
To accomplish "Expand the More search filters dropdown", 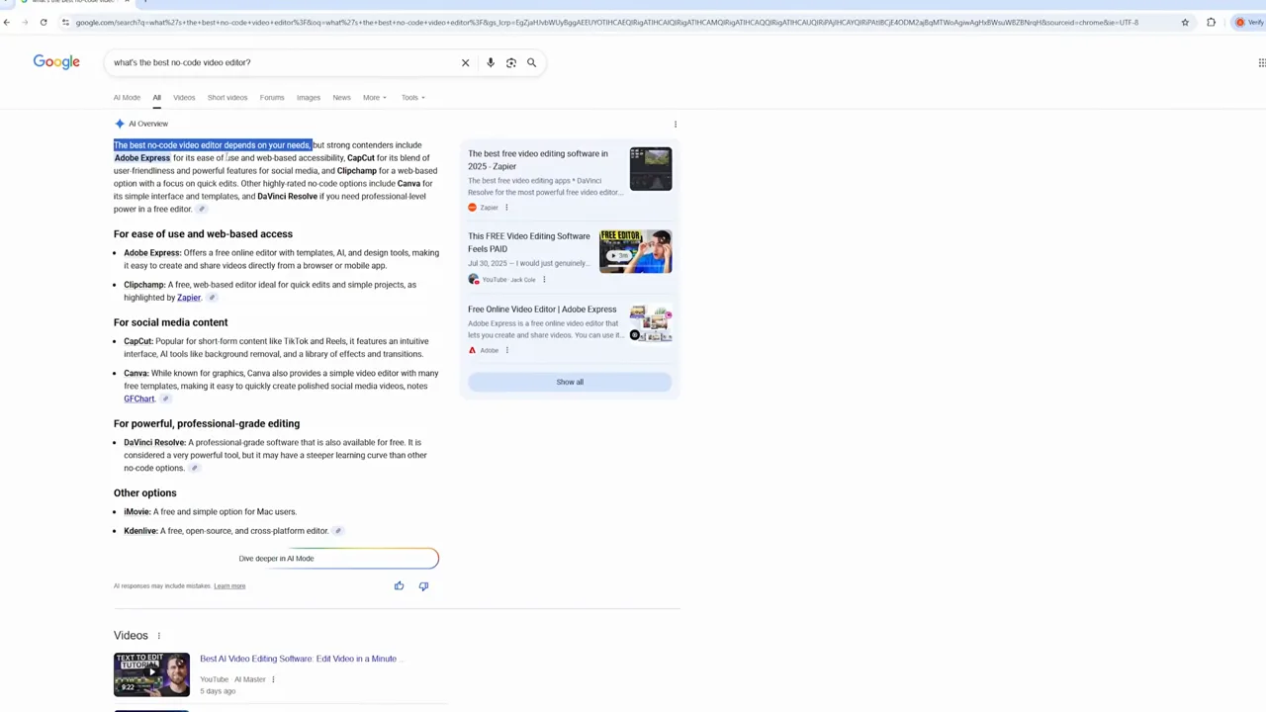I will pyautogui.click(x=373, y=97).
